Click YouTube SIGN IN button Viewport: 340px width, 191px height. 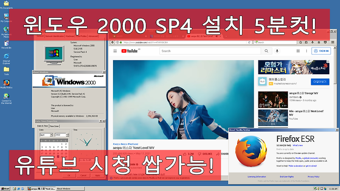pyautogui.click(x=321, y=51)
